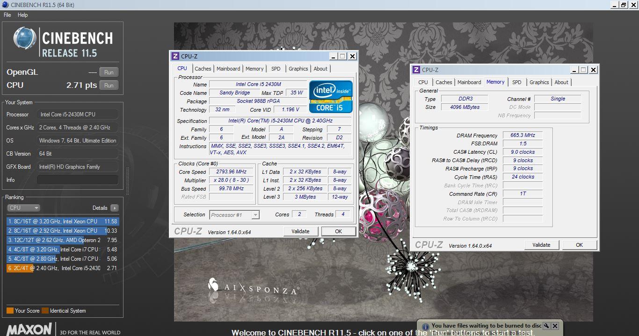The image size is (639, 336).
Task: Open the Help menu in Cinebench
Action: pyautogui.click(x=23, y=15)
